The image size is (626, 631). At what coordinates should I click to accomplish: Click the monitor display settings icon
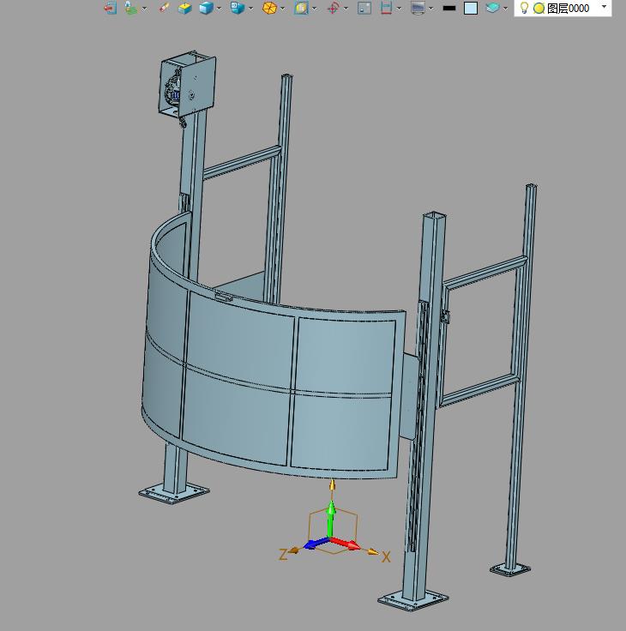pyautogui.click(x=418, y=8)
